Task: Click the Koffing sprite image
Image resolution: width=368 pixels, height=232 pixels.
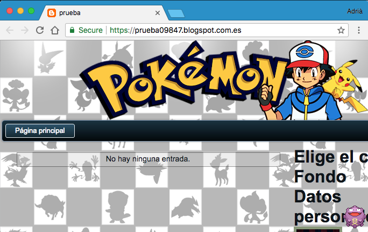Action: [x=356, y=217]
